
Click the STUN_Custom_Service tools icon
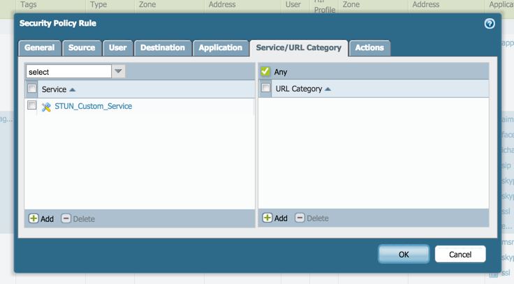coord(46,107)
